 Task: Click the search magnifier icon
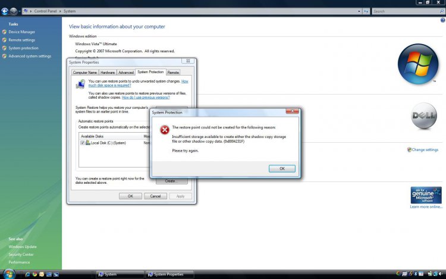click(x=442, y=11)
